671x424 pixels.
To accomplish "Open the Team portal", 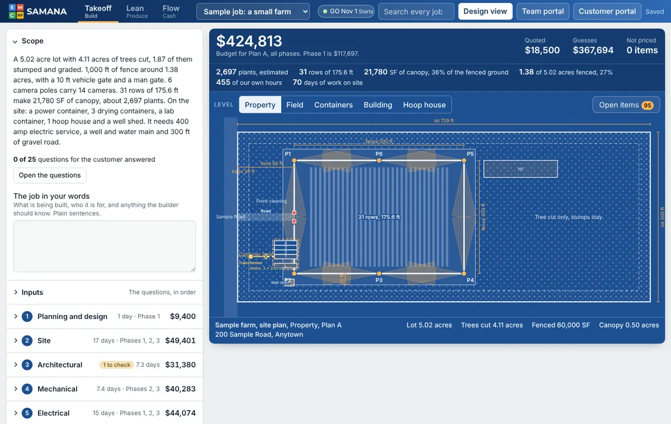I will point(543,11).
